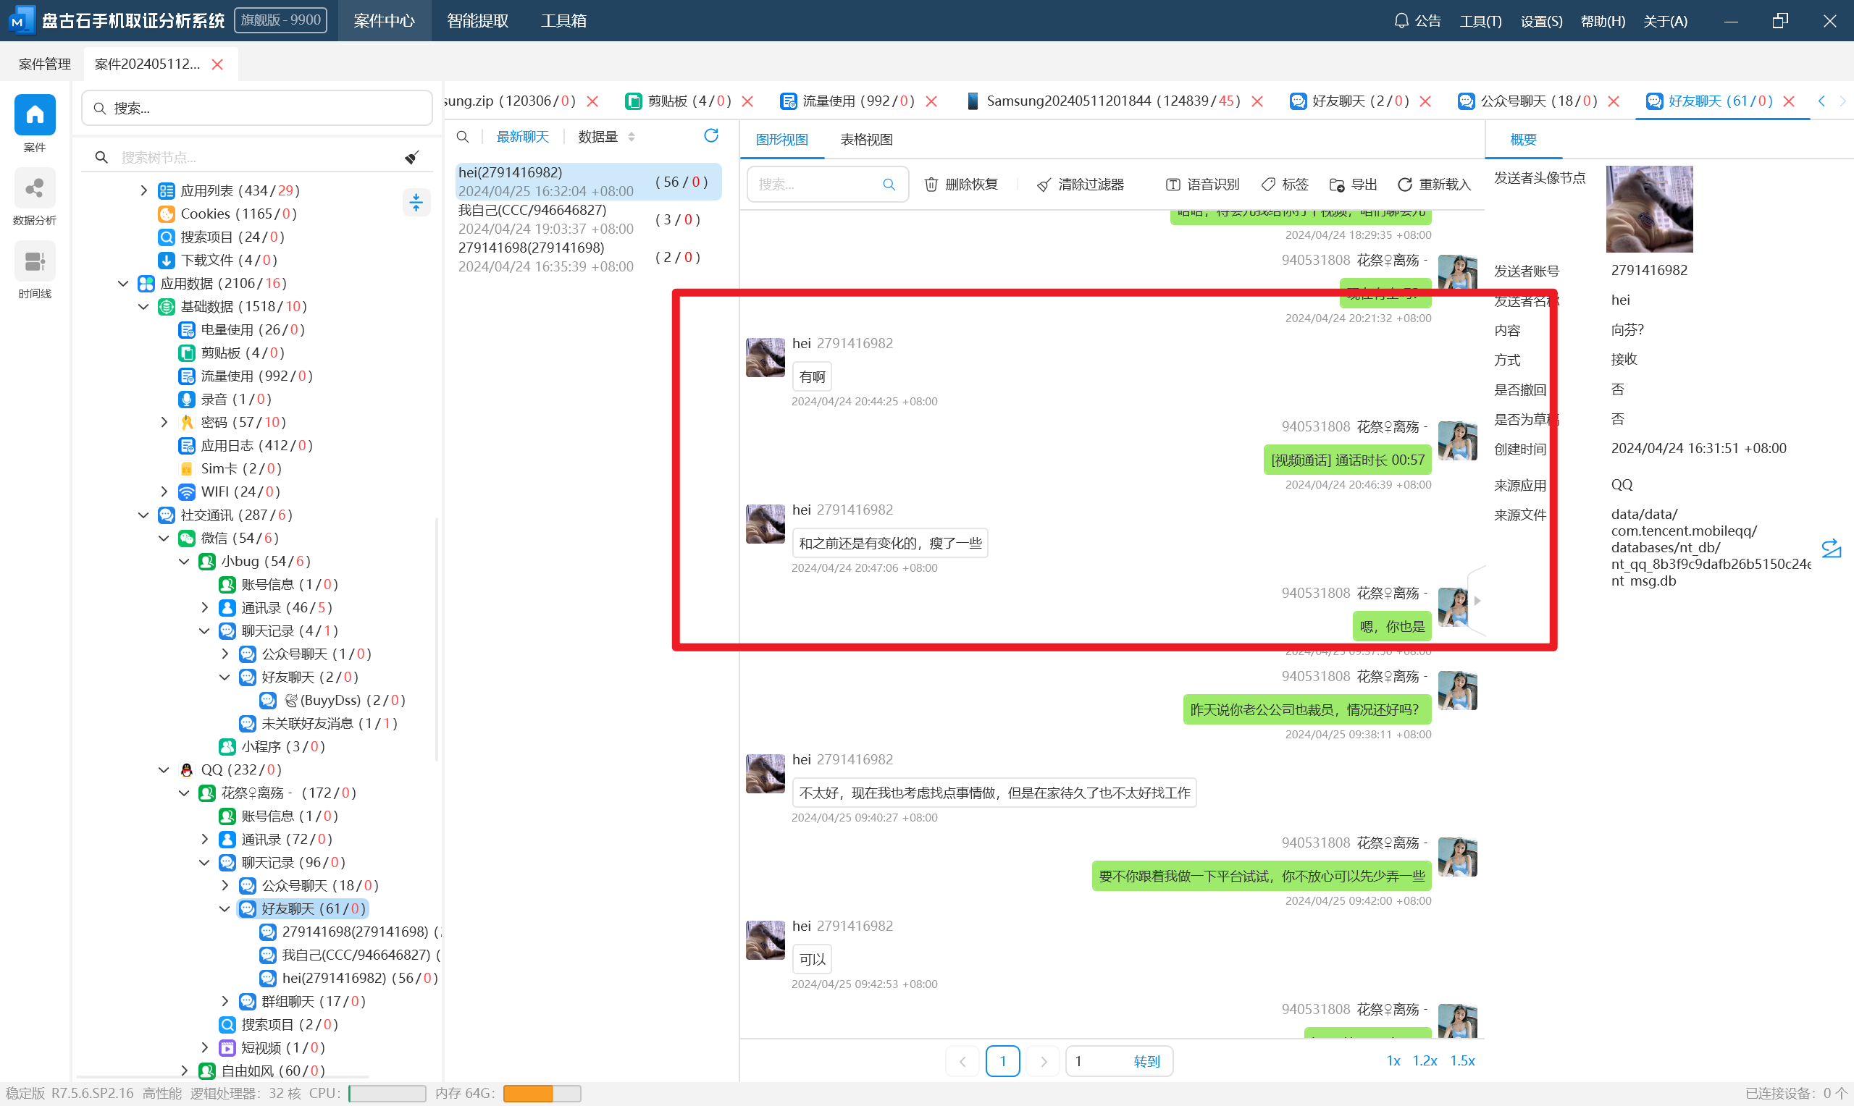
Task: Click the 案件 home icon
Action: (34, 116)
